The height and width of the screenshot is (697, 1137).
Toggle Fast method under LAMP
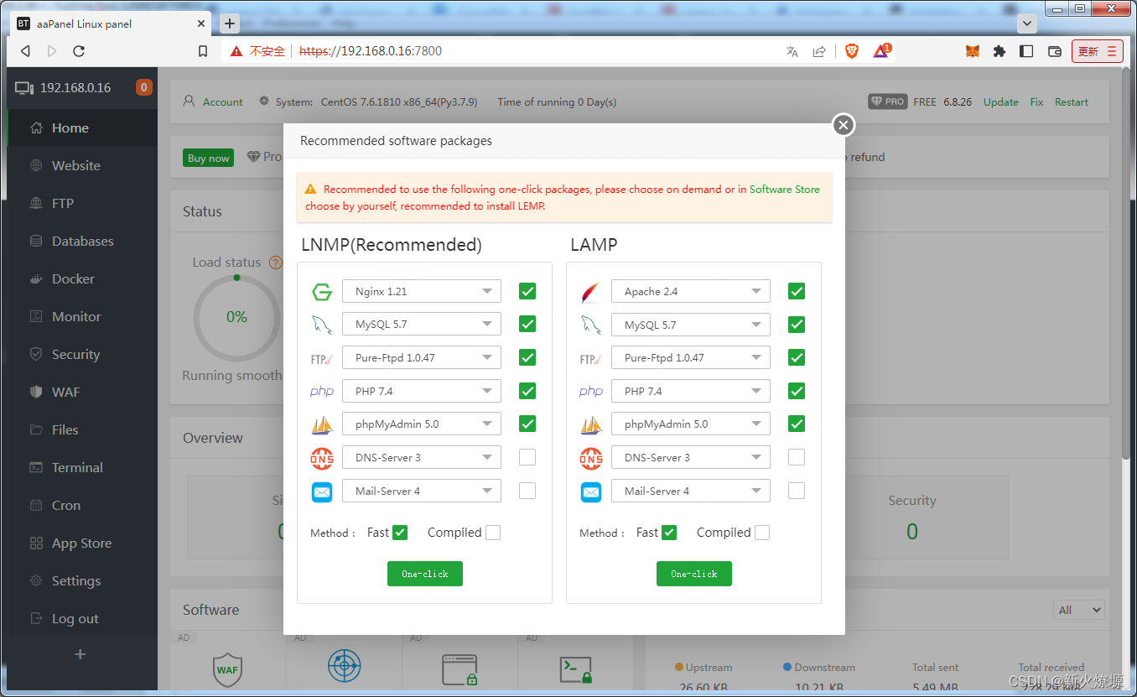669,533
